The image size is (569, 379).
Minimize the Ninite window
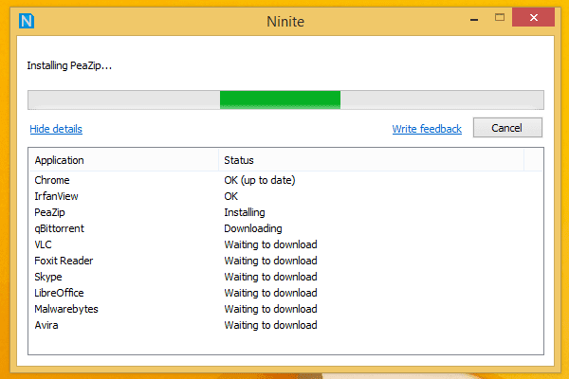coord(474,18)
